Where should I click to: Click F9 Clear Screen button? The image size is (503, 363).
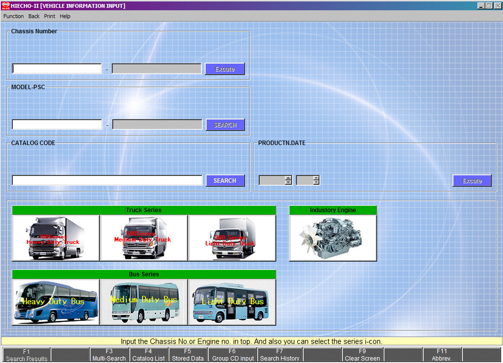coord(362,355)
